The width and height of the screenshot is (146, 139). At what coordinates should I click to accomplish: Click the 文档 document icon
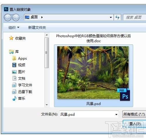point(14,78)
